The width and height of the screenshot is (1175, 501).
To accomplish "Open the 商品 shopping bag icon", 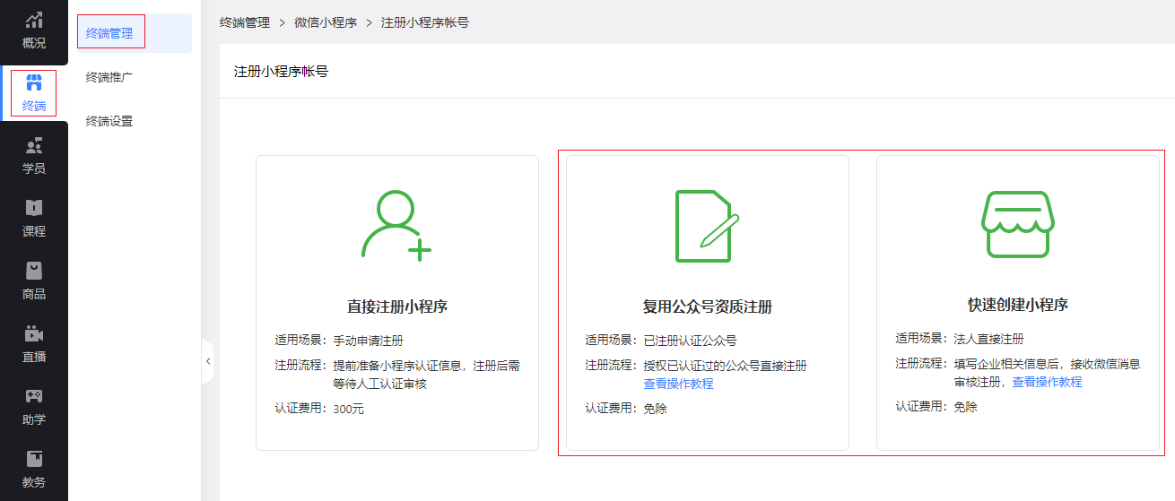I will pos(34,271).
